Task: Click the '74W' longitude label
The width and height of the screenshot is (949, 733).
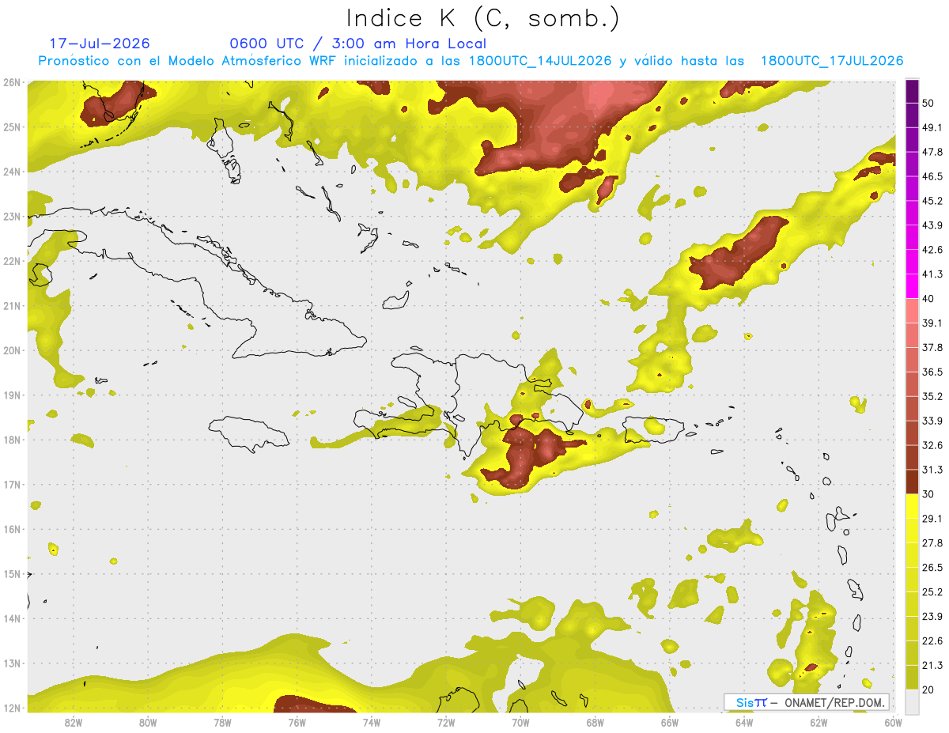Action: click(x=371, y=723)
